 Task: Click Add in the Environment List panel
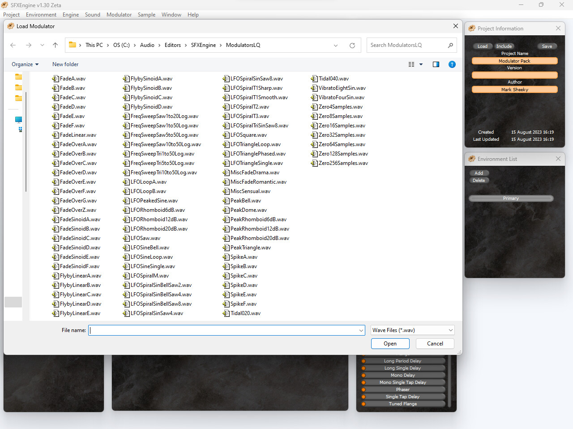(x=479, y=173)
